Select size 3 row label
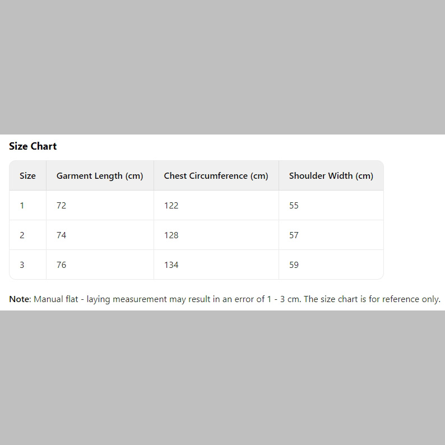This screenshot has width=445, height=445. point(22,265)
